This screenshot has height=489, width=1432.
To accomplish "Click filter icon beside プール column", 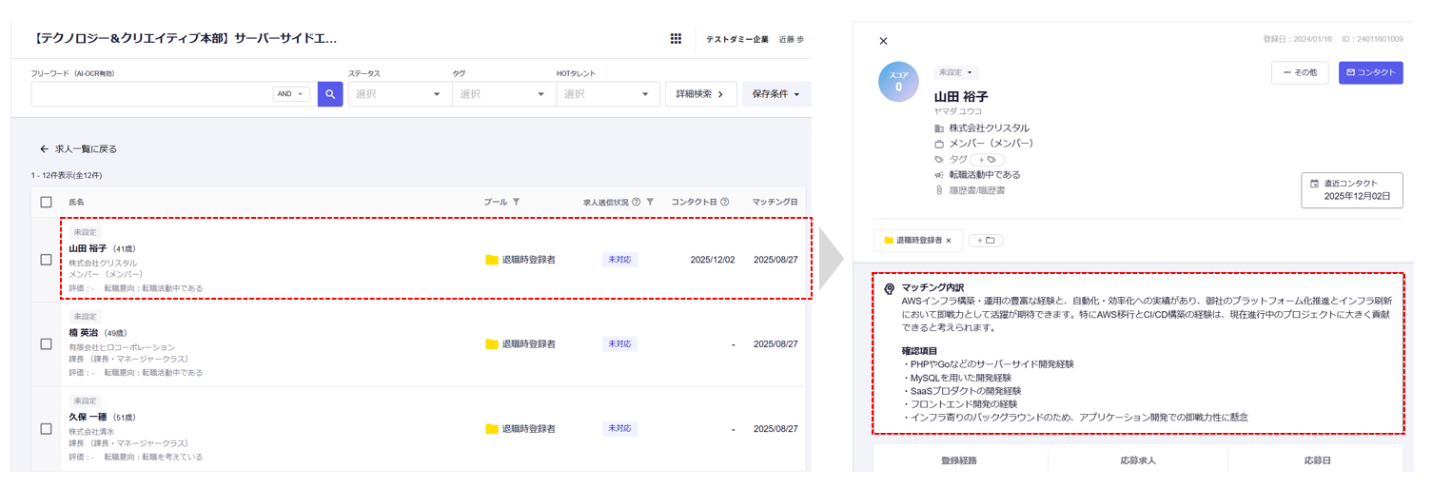I will 517,202.
